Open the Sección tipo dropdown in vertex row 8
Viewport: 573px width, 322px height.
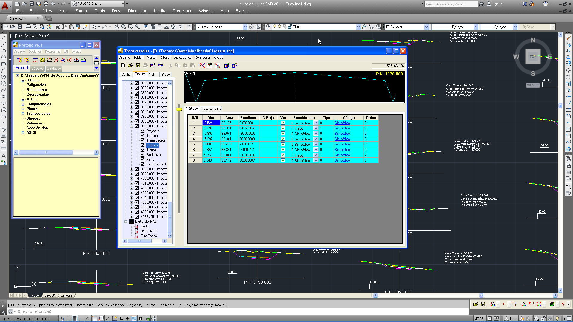[316, 160]
